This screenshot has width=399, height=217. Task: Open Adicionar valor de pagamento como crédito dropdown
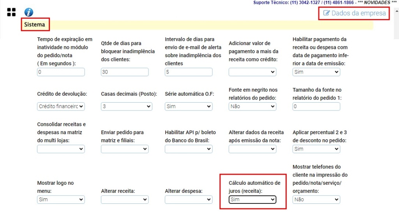click(252, 72)
